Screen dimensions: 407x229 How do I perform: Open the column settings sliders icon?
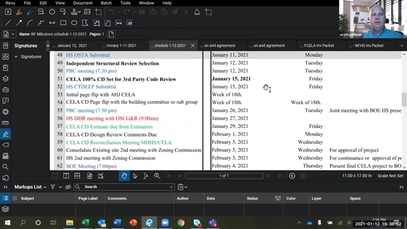tap(278, 198)
